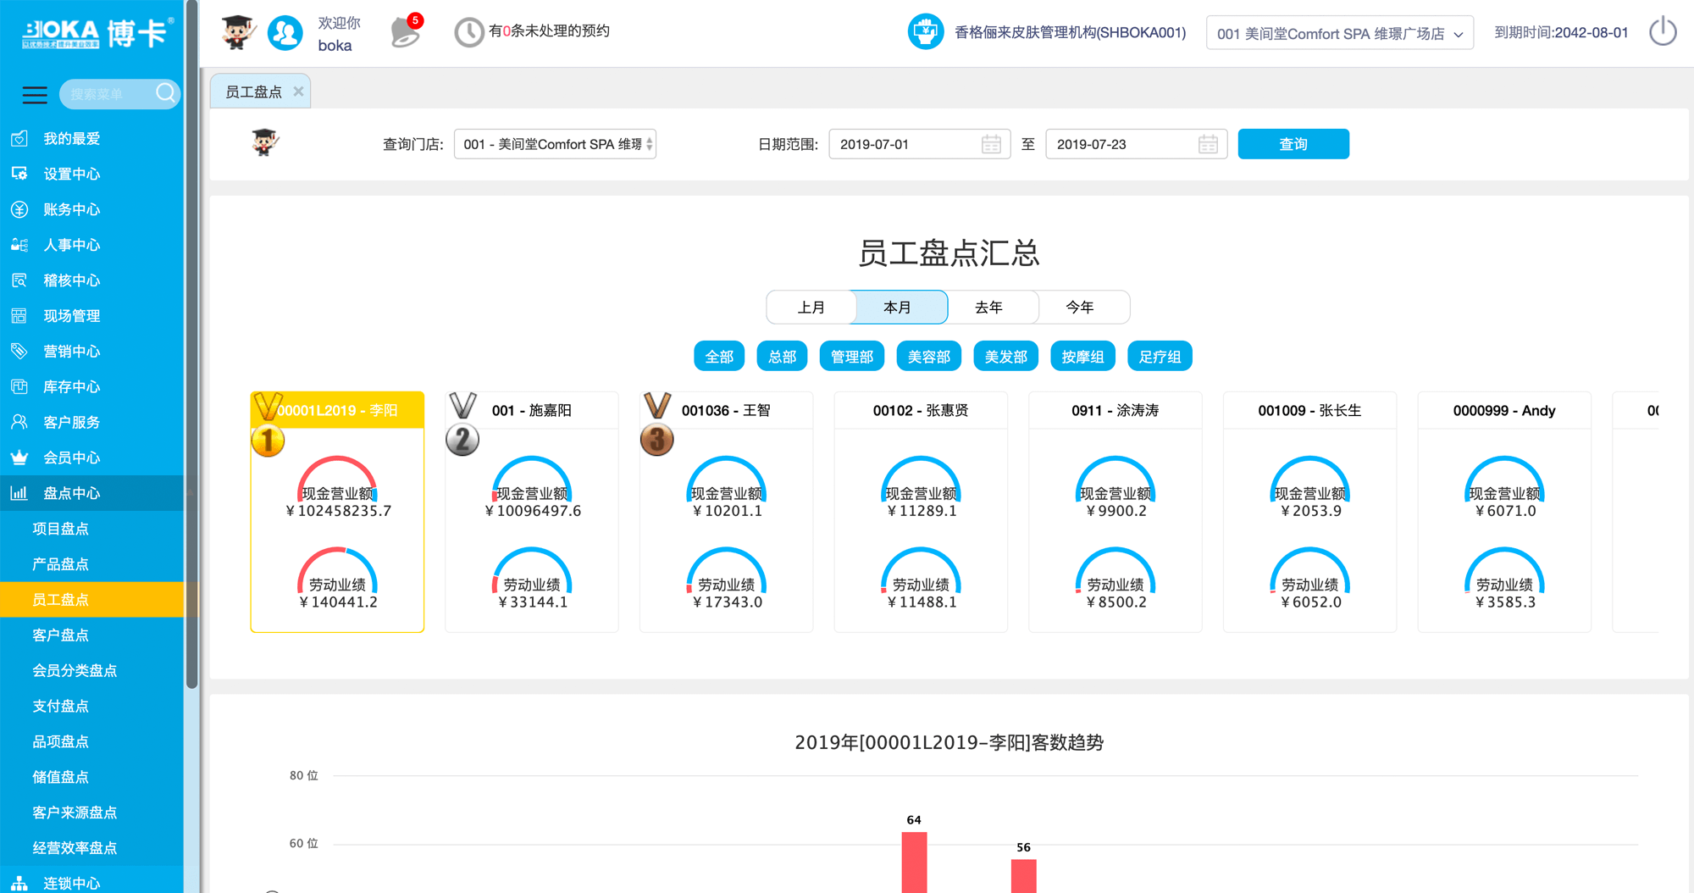This screenshot has height=893, width=1694.
Task: Click the notification bell icon
Action: tap(405, 33)
